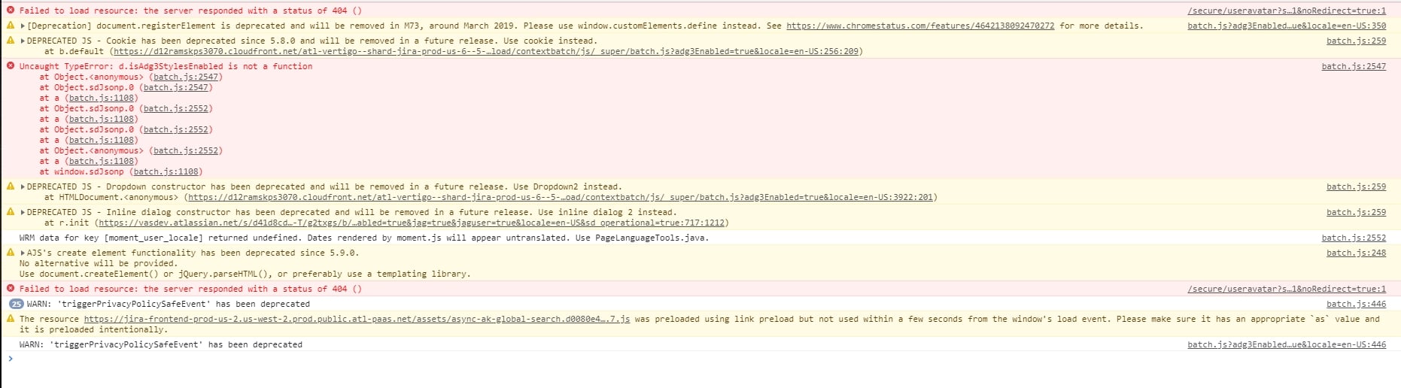This screenshot has width=1401, height=388.
Task: Open batch.js:259 source for Cookie message
Action: coord(1356,41)
